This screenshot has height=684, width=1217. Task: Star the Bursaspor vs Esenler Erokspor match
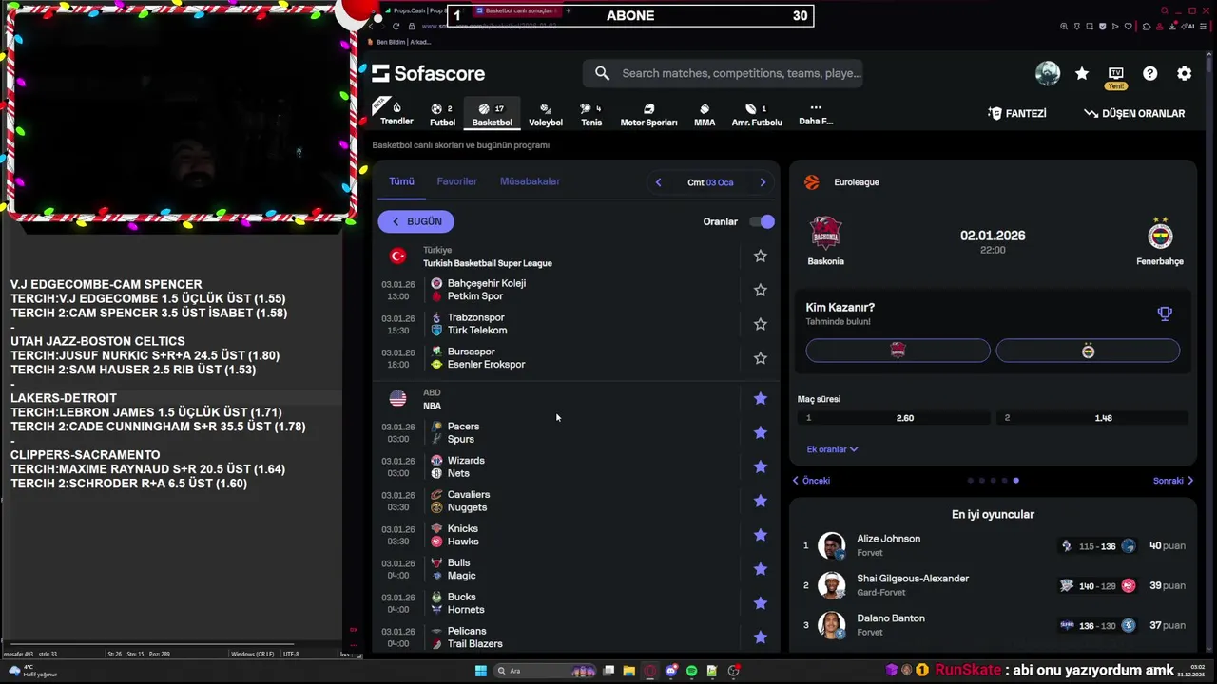(761, 358)
